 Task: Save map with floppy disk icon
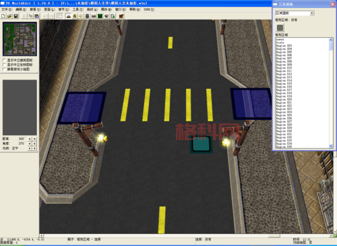click(16, 16)
